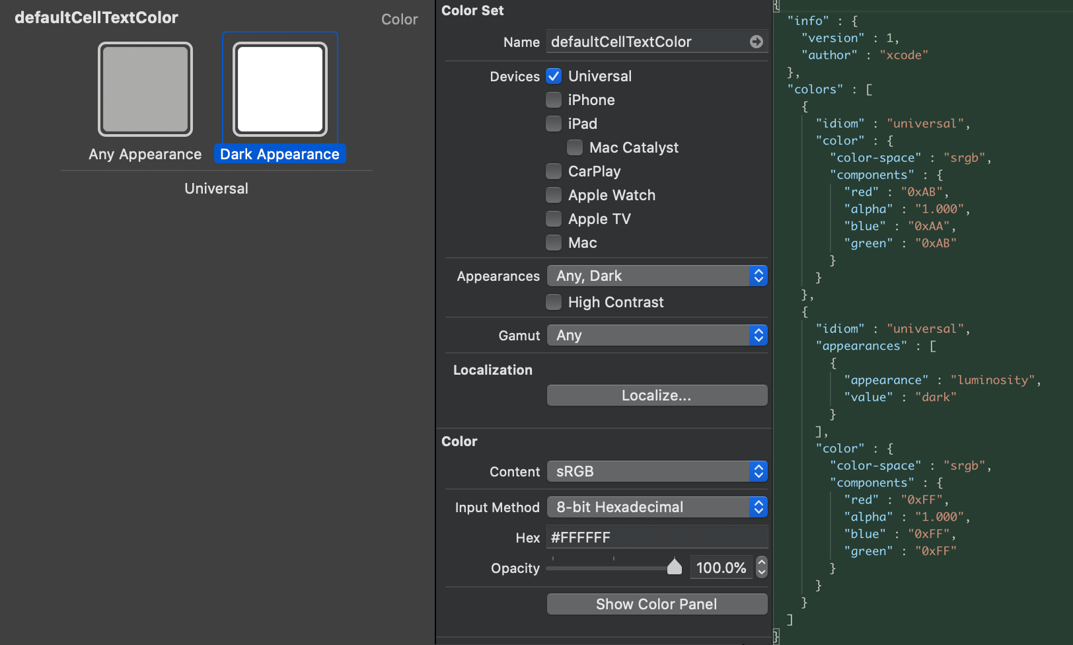The height and width of the screenshot is (645, 1073).
Task: Enable Apple TV device support
Action: click(x=554, y=219)
